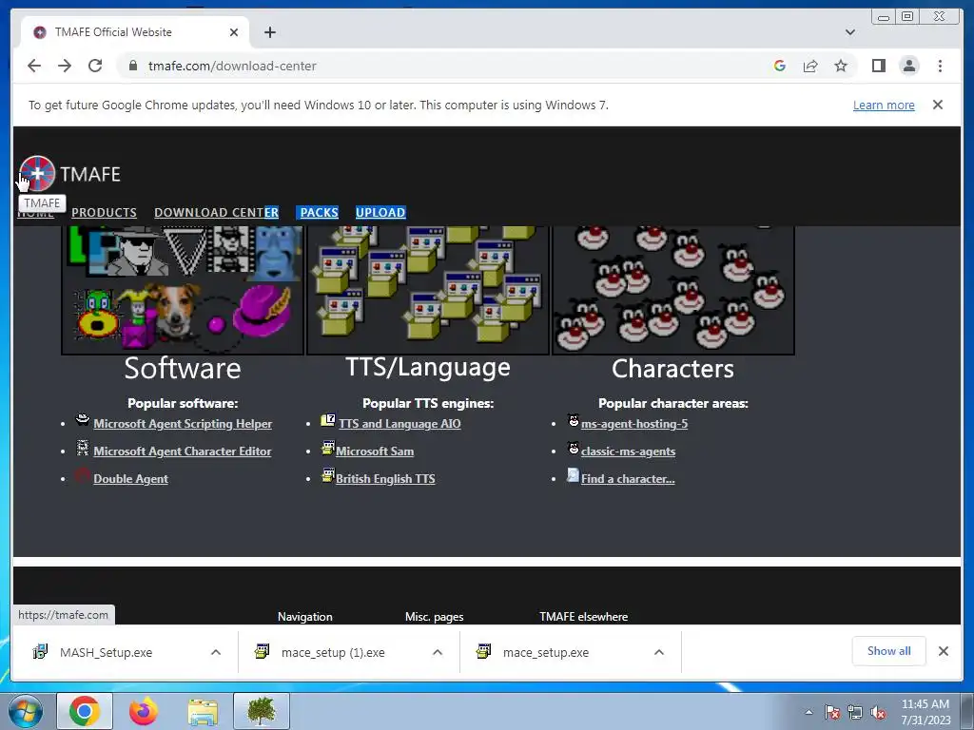Open the UPLOAD nav link
974x730 pixels.
tap(380, 212)
